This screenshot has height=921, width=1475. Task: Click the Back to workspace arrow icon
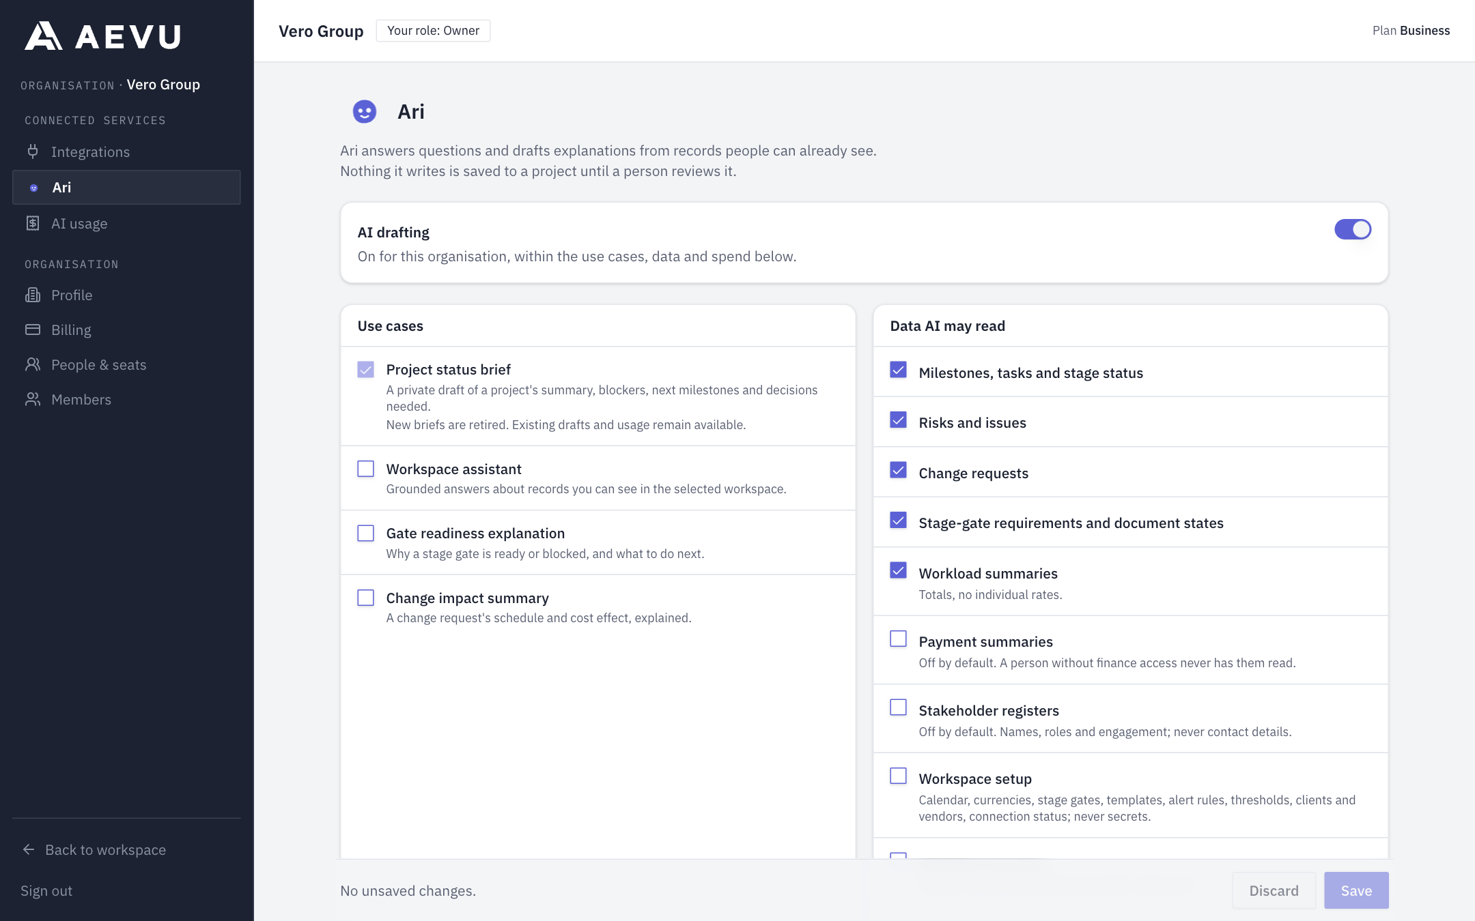[29, 849]
